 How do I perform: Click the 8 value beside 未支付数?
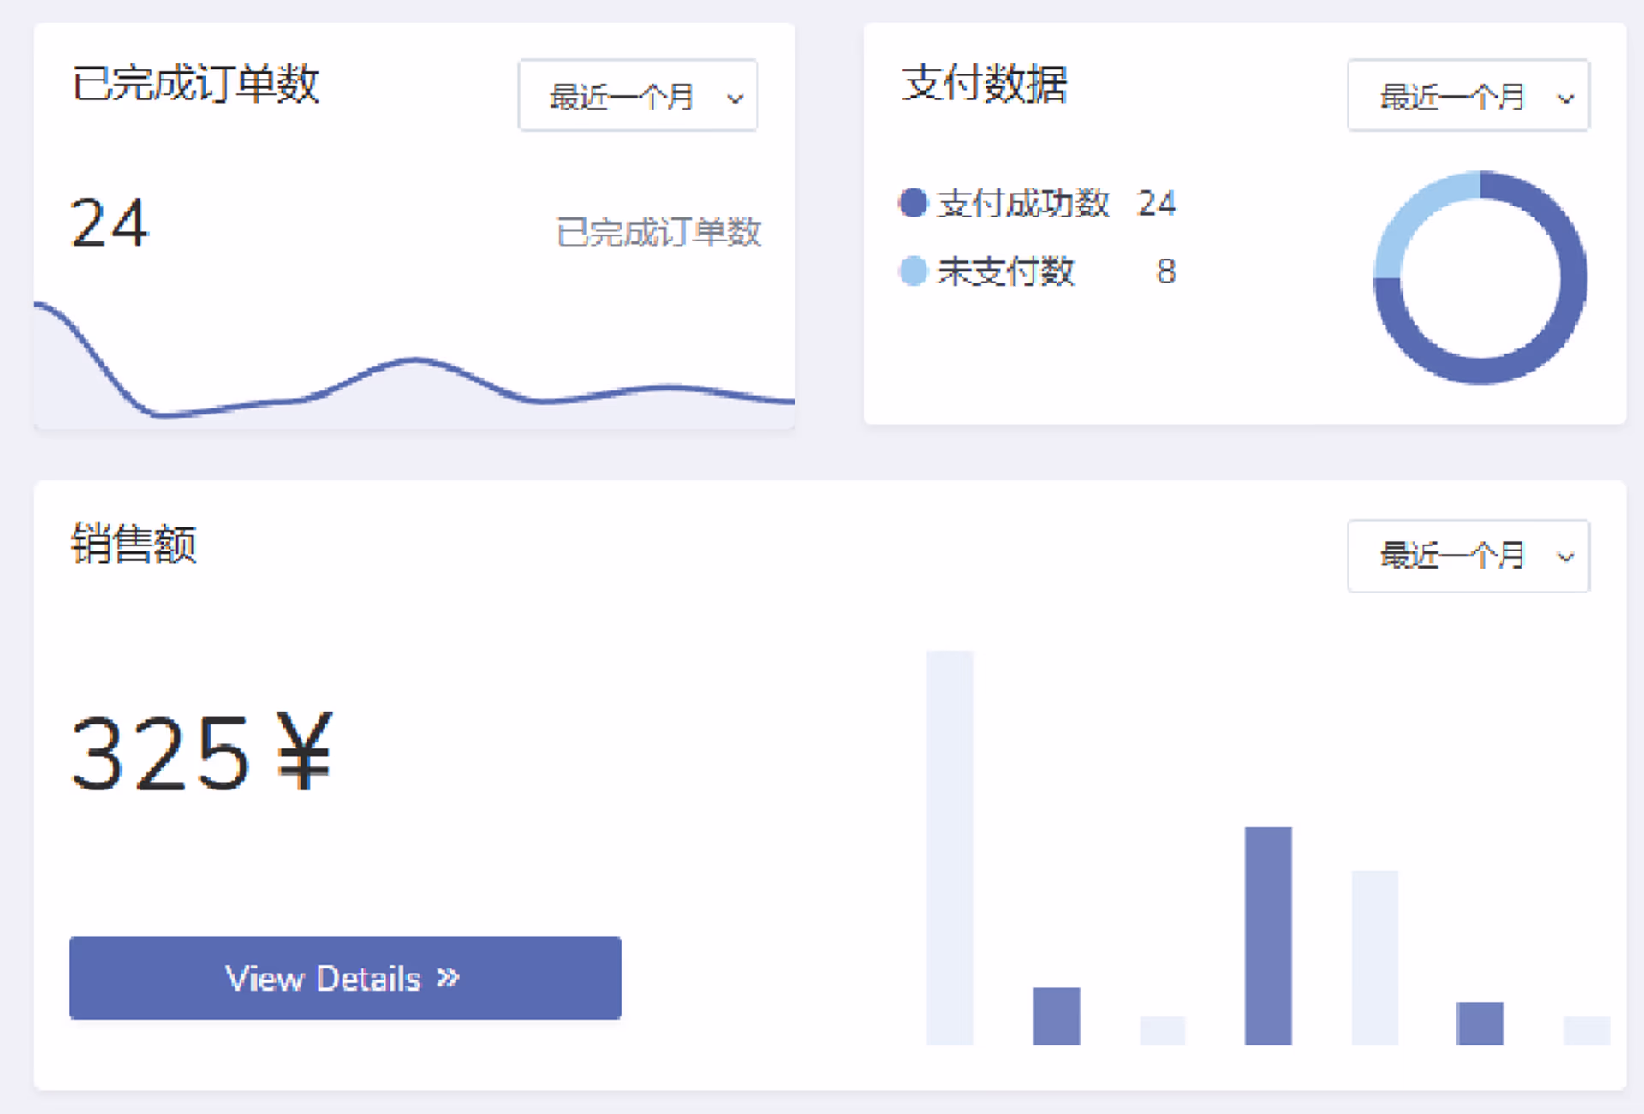(x=1165, y=271)
